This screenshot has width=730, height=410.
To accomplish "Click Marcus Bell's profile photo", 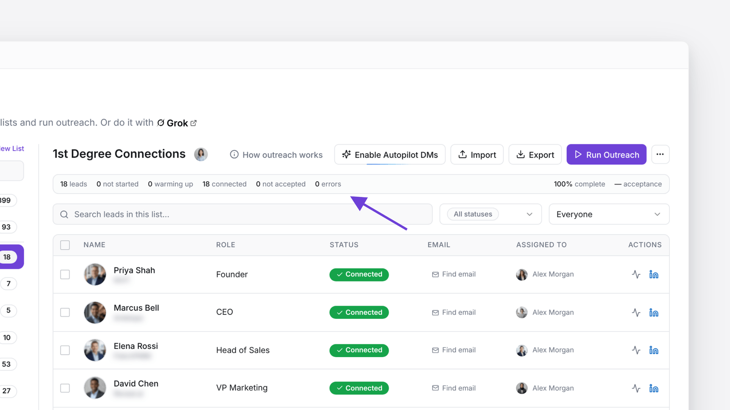I will (95, 313).
